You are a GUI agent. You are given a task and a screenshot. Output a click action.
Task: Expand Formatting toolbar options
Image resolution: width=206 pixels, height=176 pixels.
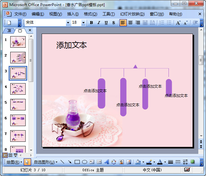click(202, 23)
